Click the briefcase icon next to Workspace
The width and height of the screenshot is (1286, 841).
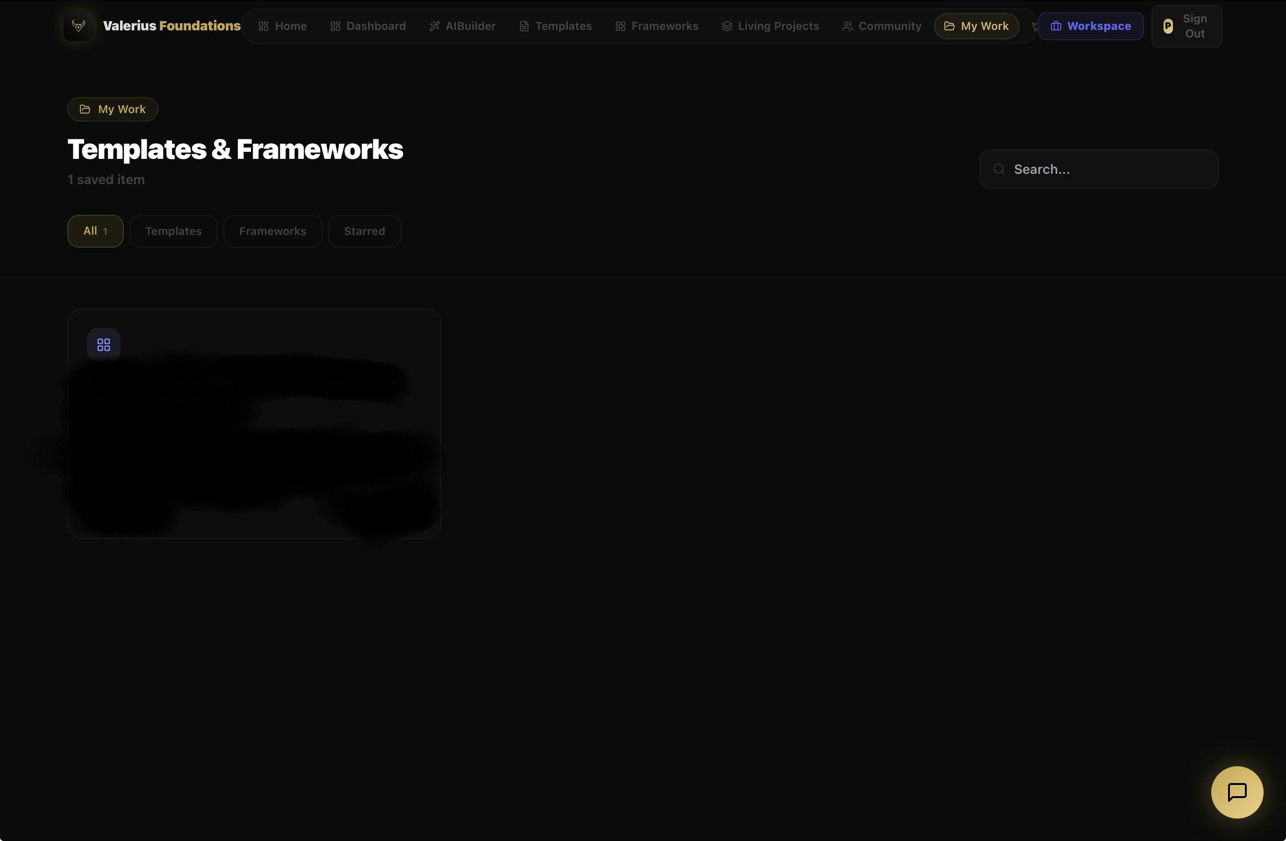pos(1056,26)
